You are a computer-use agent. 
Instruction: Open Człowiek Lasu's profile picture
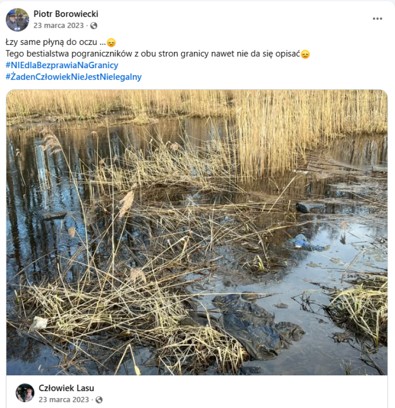point(25,393)
